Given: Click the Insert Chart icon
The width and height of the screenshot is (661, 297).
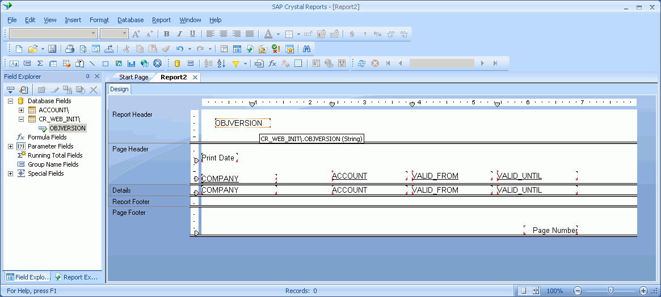Looking at the screenshot, I should (x=132, y=63).
